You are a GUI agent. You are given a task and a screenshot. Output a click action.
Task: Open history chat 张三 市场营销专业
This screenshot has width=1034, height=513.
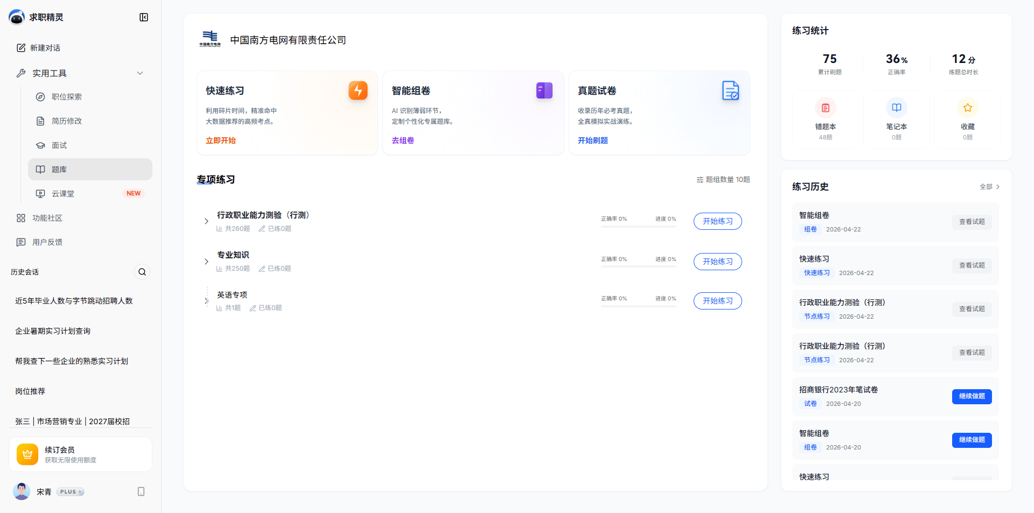[x=81, y=420]
